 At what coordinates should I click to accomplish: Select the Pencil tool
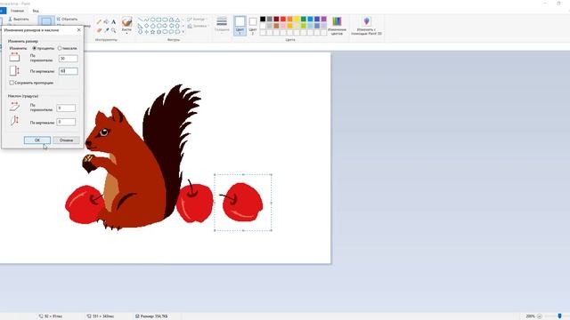(x=99, y=21)
